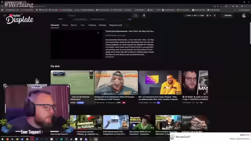This screenshot has height=141, width=251.
Task: Click the YouTube logo in the header
Action: click(x=15, y=16)
